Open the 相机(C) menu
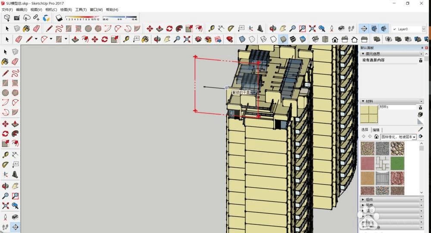 [51, 9]
